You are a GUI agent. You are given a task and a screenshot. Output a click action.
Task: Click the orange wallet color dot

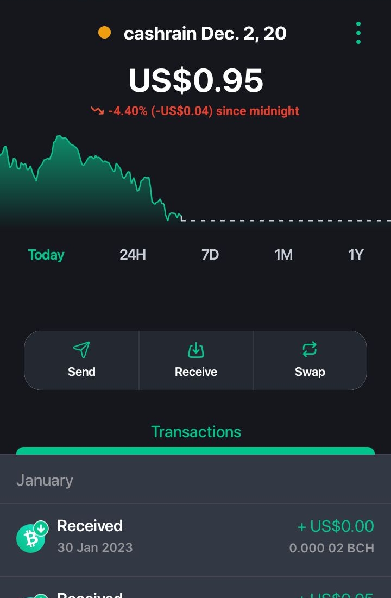click(104, 33)
